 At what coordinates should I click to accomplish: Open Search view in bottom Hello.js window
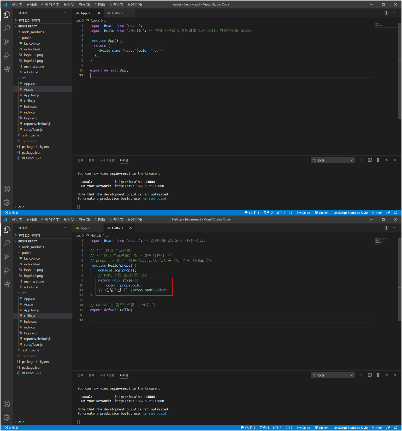[7, 243]
